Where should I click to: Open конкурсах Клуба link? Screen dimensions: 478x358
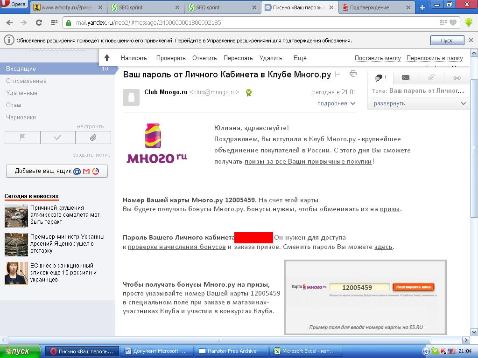click(x=246, y=311)
